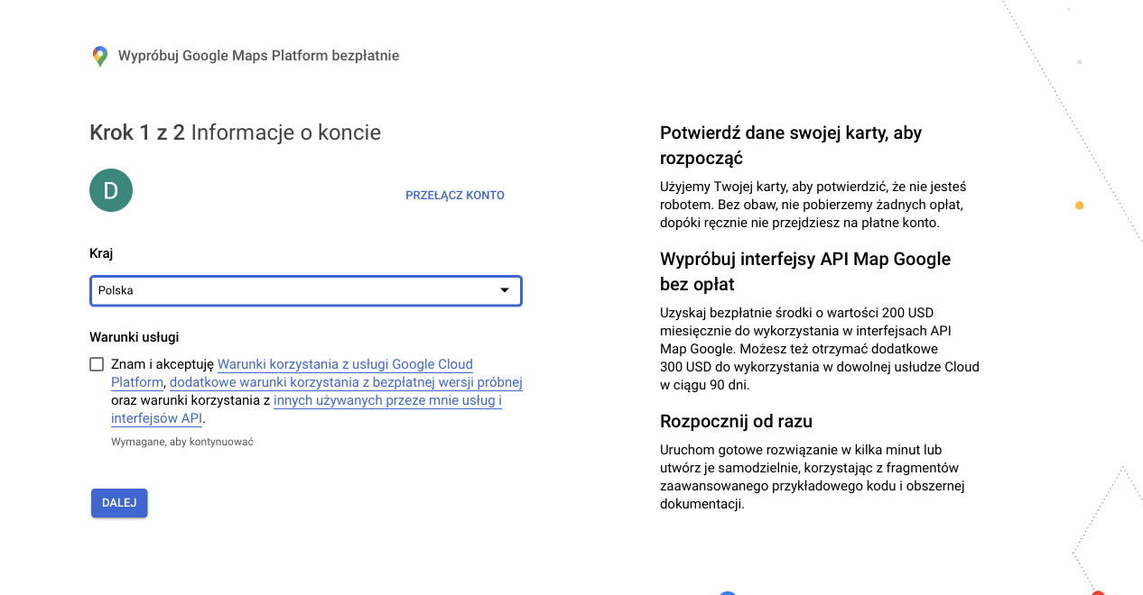This screenshot has height=595, width=1143.
Task: Click the "Wypróbuj Google Maps Platform bezpłatnie" header
Action: 256,55
